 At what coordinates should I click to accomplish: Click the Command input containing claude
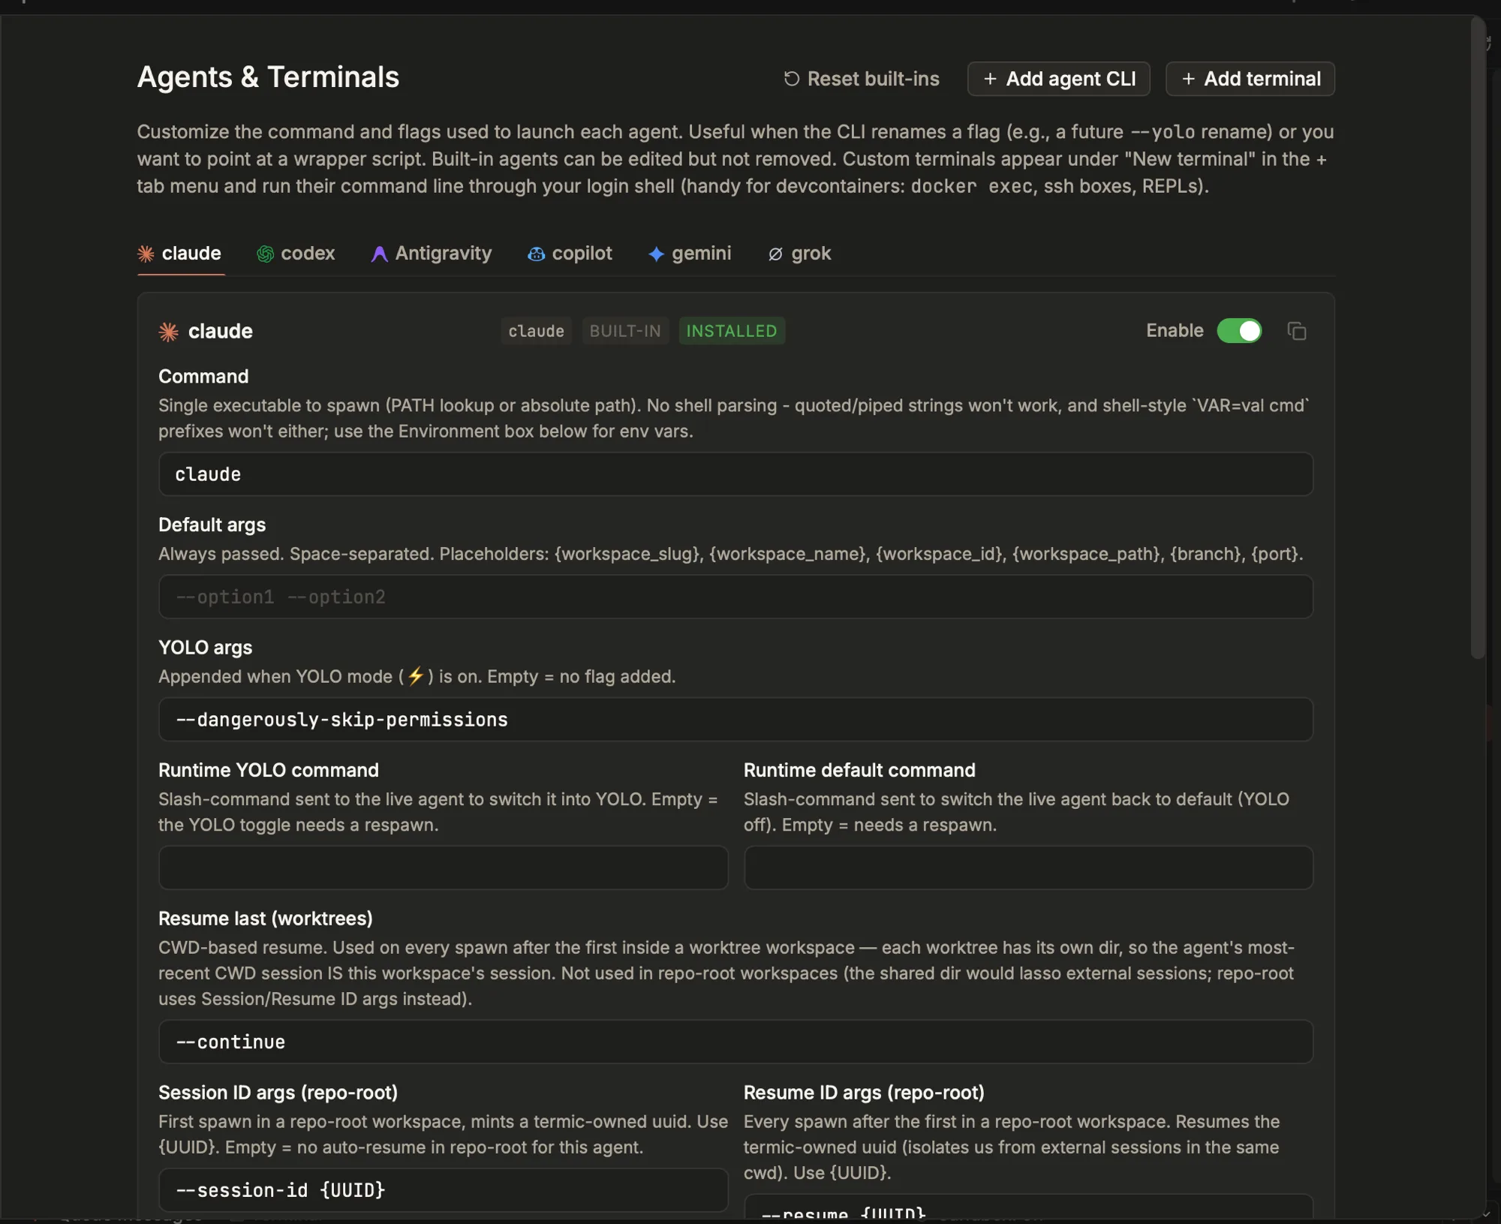click(735, 474)
